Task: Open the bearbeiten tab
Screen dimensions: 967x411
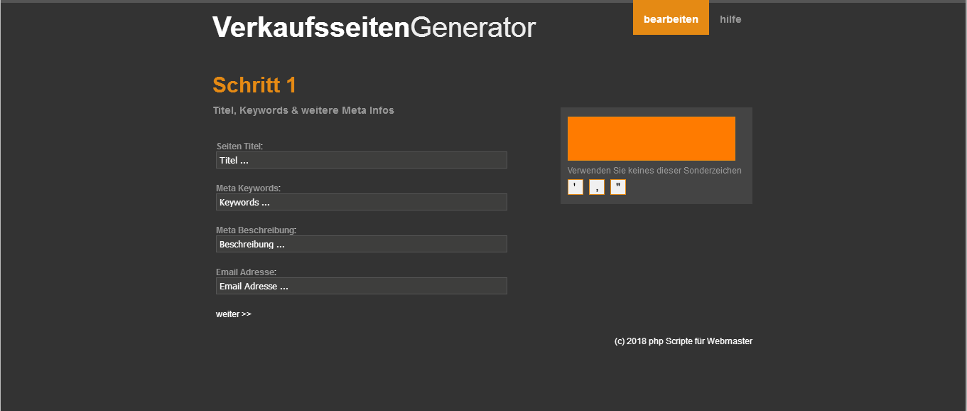Action: (671, 19)
